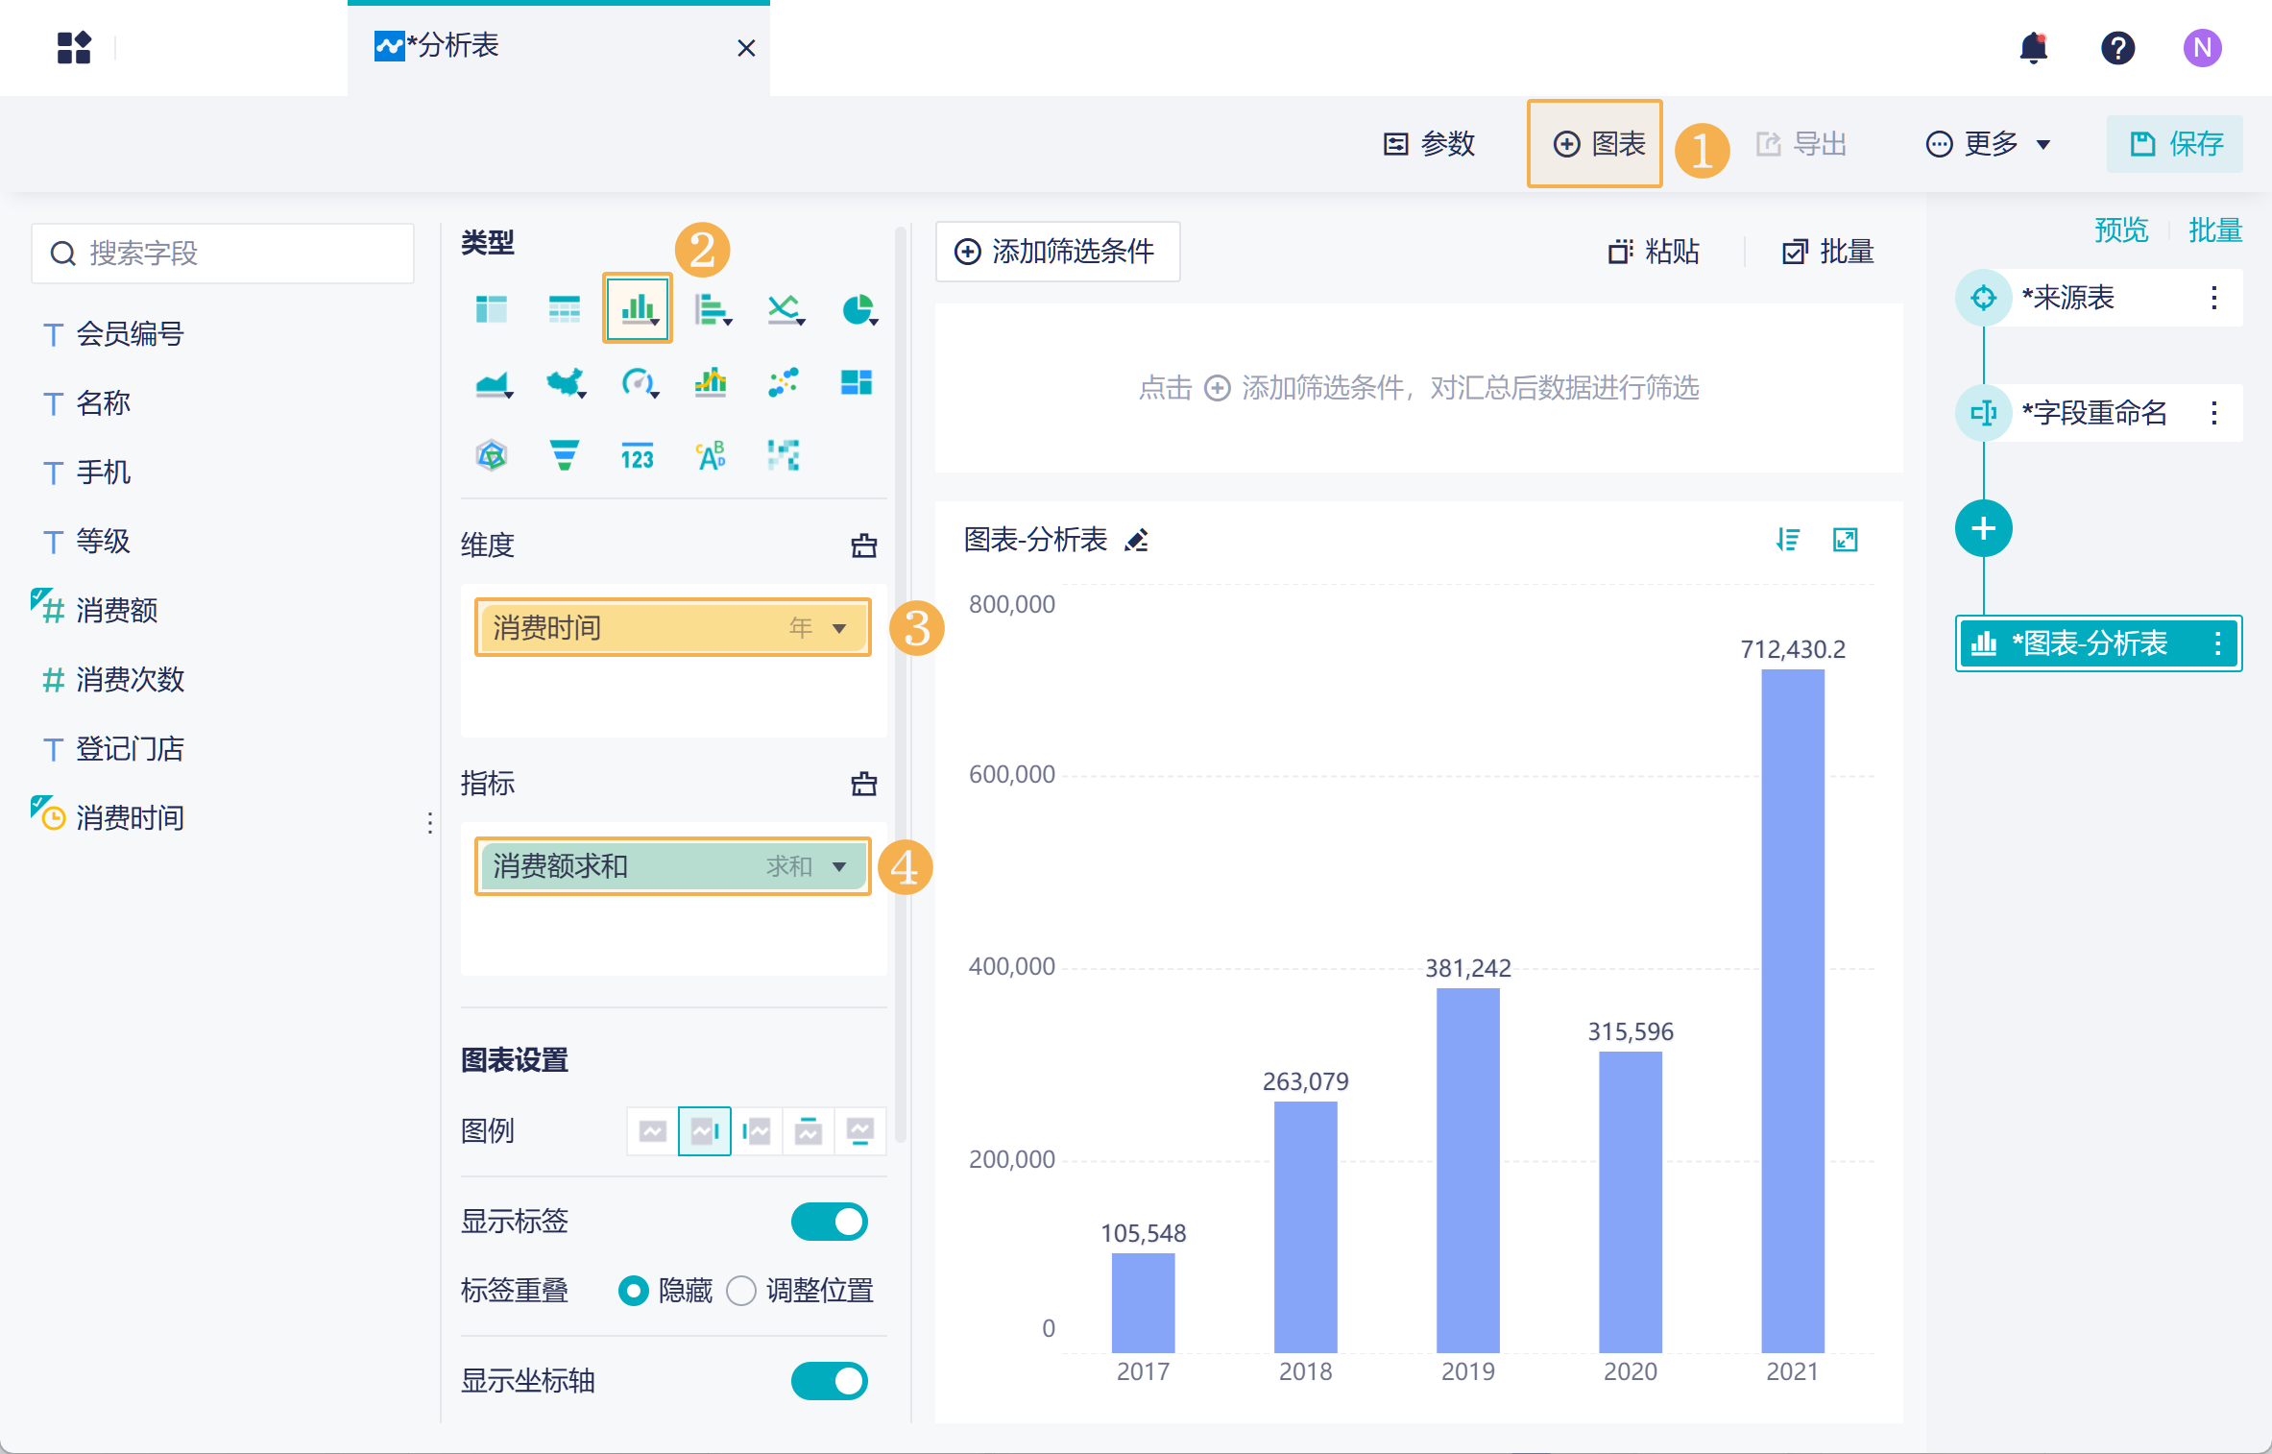Open the notifications bell
The image size is (2272, 1454).
(x=2033, y=47)
